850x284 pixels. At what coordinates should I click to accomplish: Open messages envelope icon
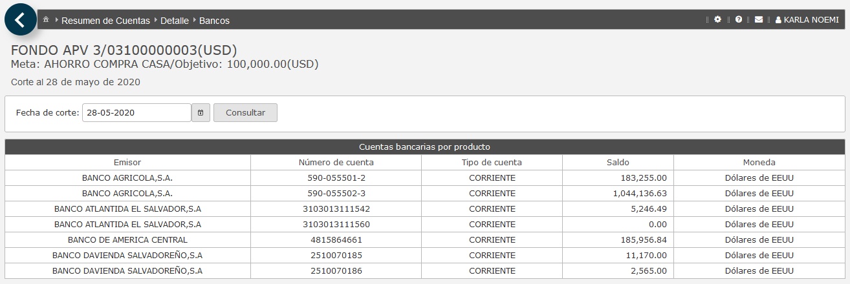[x=759, y=20]
